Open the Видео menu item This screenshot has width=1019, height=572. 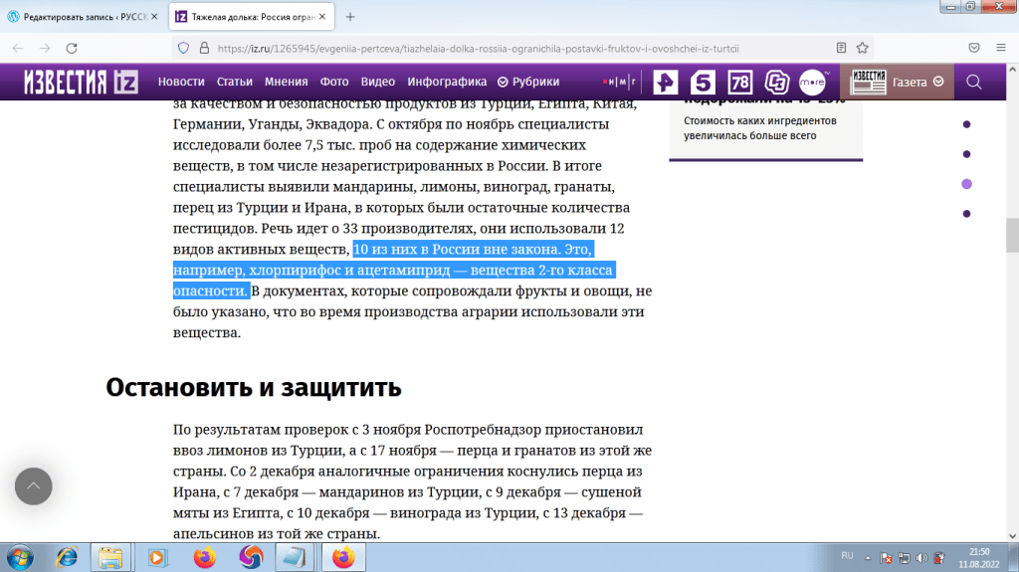click(x=377, y=82)
